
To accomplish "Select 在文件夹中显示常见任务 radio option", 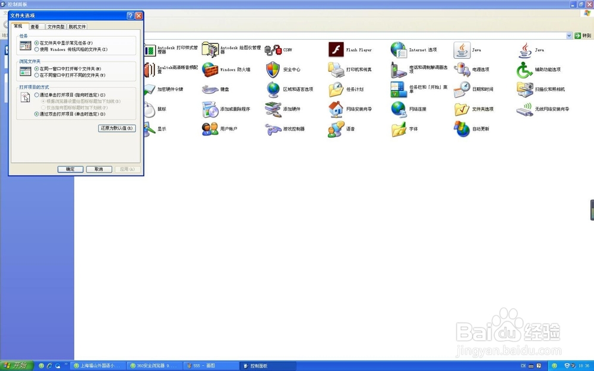I will (37, 43).
